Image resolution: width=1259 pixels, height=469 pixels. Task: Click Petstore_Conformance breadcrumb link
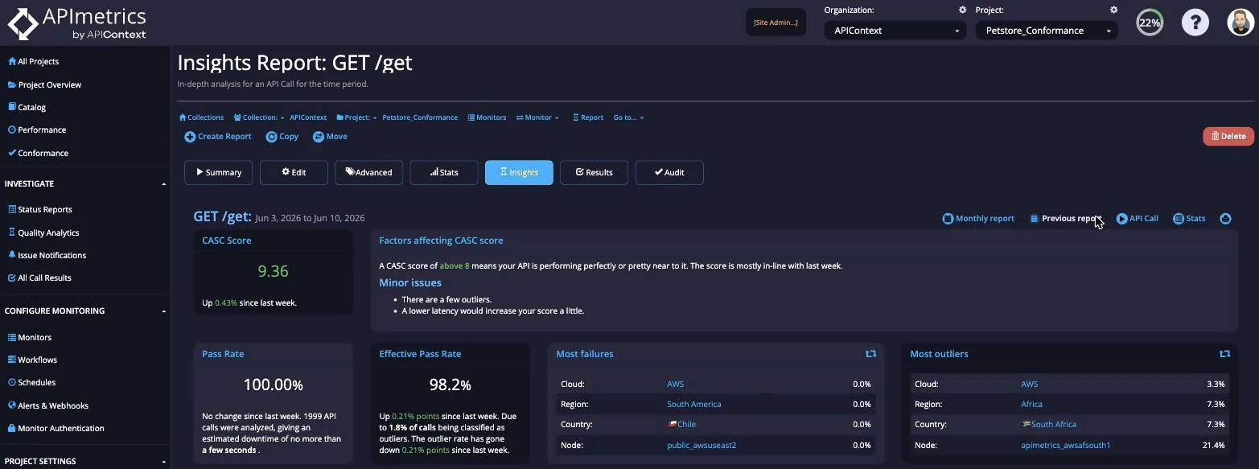(420, 117)
